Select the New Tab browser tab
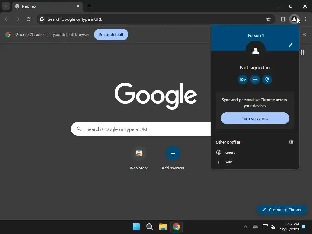Image resolution: width=312 pixels, height=234 pixels. pos(47,6)
